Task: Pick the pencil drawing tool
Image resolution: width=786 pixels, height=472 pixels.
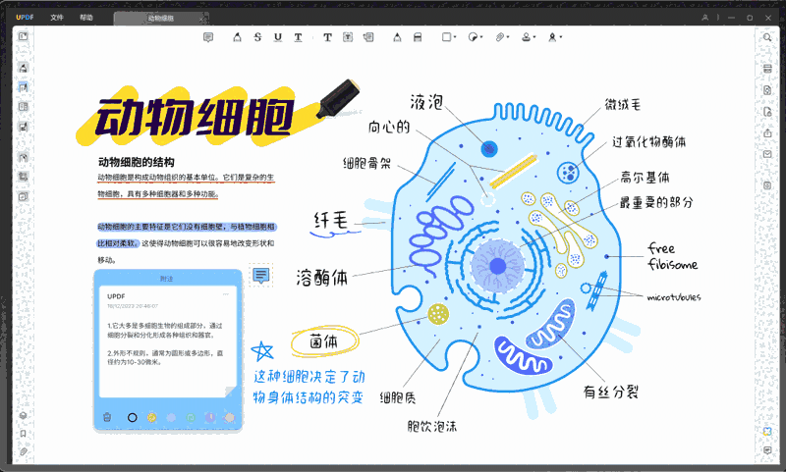Action: coord(397,37)
